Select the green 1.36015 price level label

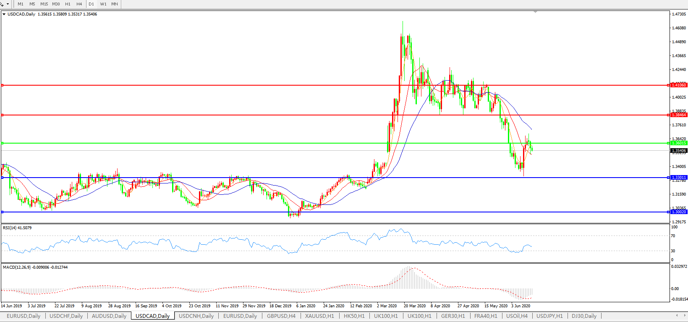click(678, 143)
